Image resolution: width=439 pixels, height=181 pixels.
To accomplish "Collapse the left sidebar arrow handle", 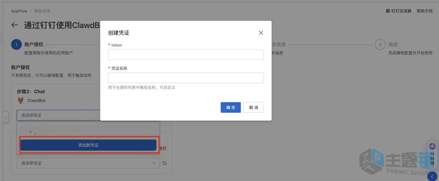I will [5, 117].
